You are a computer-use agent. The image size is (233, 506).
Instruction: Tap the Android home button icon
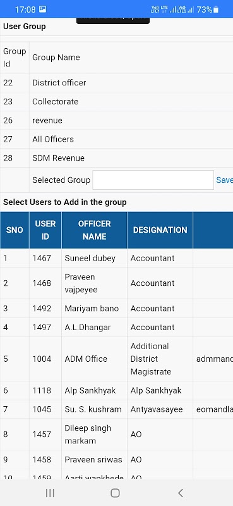tap(115, 493)
